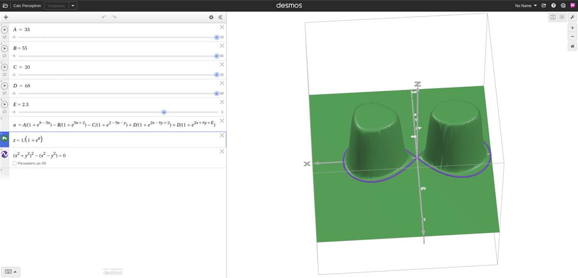
Task: Toggle the loop mode icon for slider A
Action: click(4, 37)
